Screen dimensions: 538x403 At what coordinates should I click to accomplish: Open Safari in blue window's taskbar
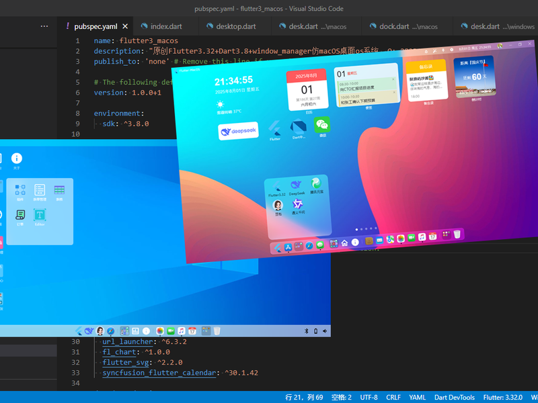110,330
